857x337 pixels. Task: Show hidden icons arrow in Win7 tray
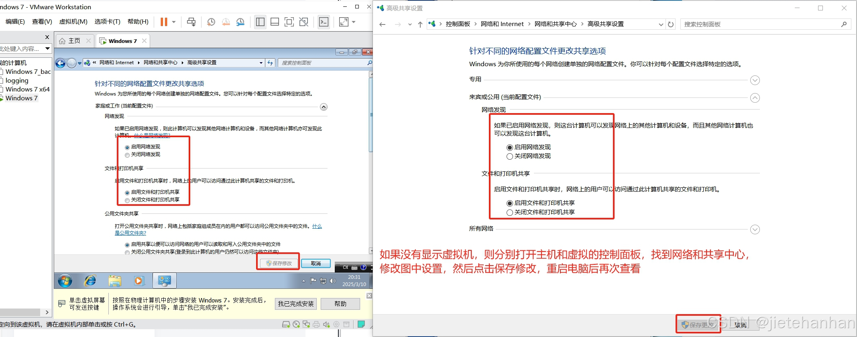(304, 281)
